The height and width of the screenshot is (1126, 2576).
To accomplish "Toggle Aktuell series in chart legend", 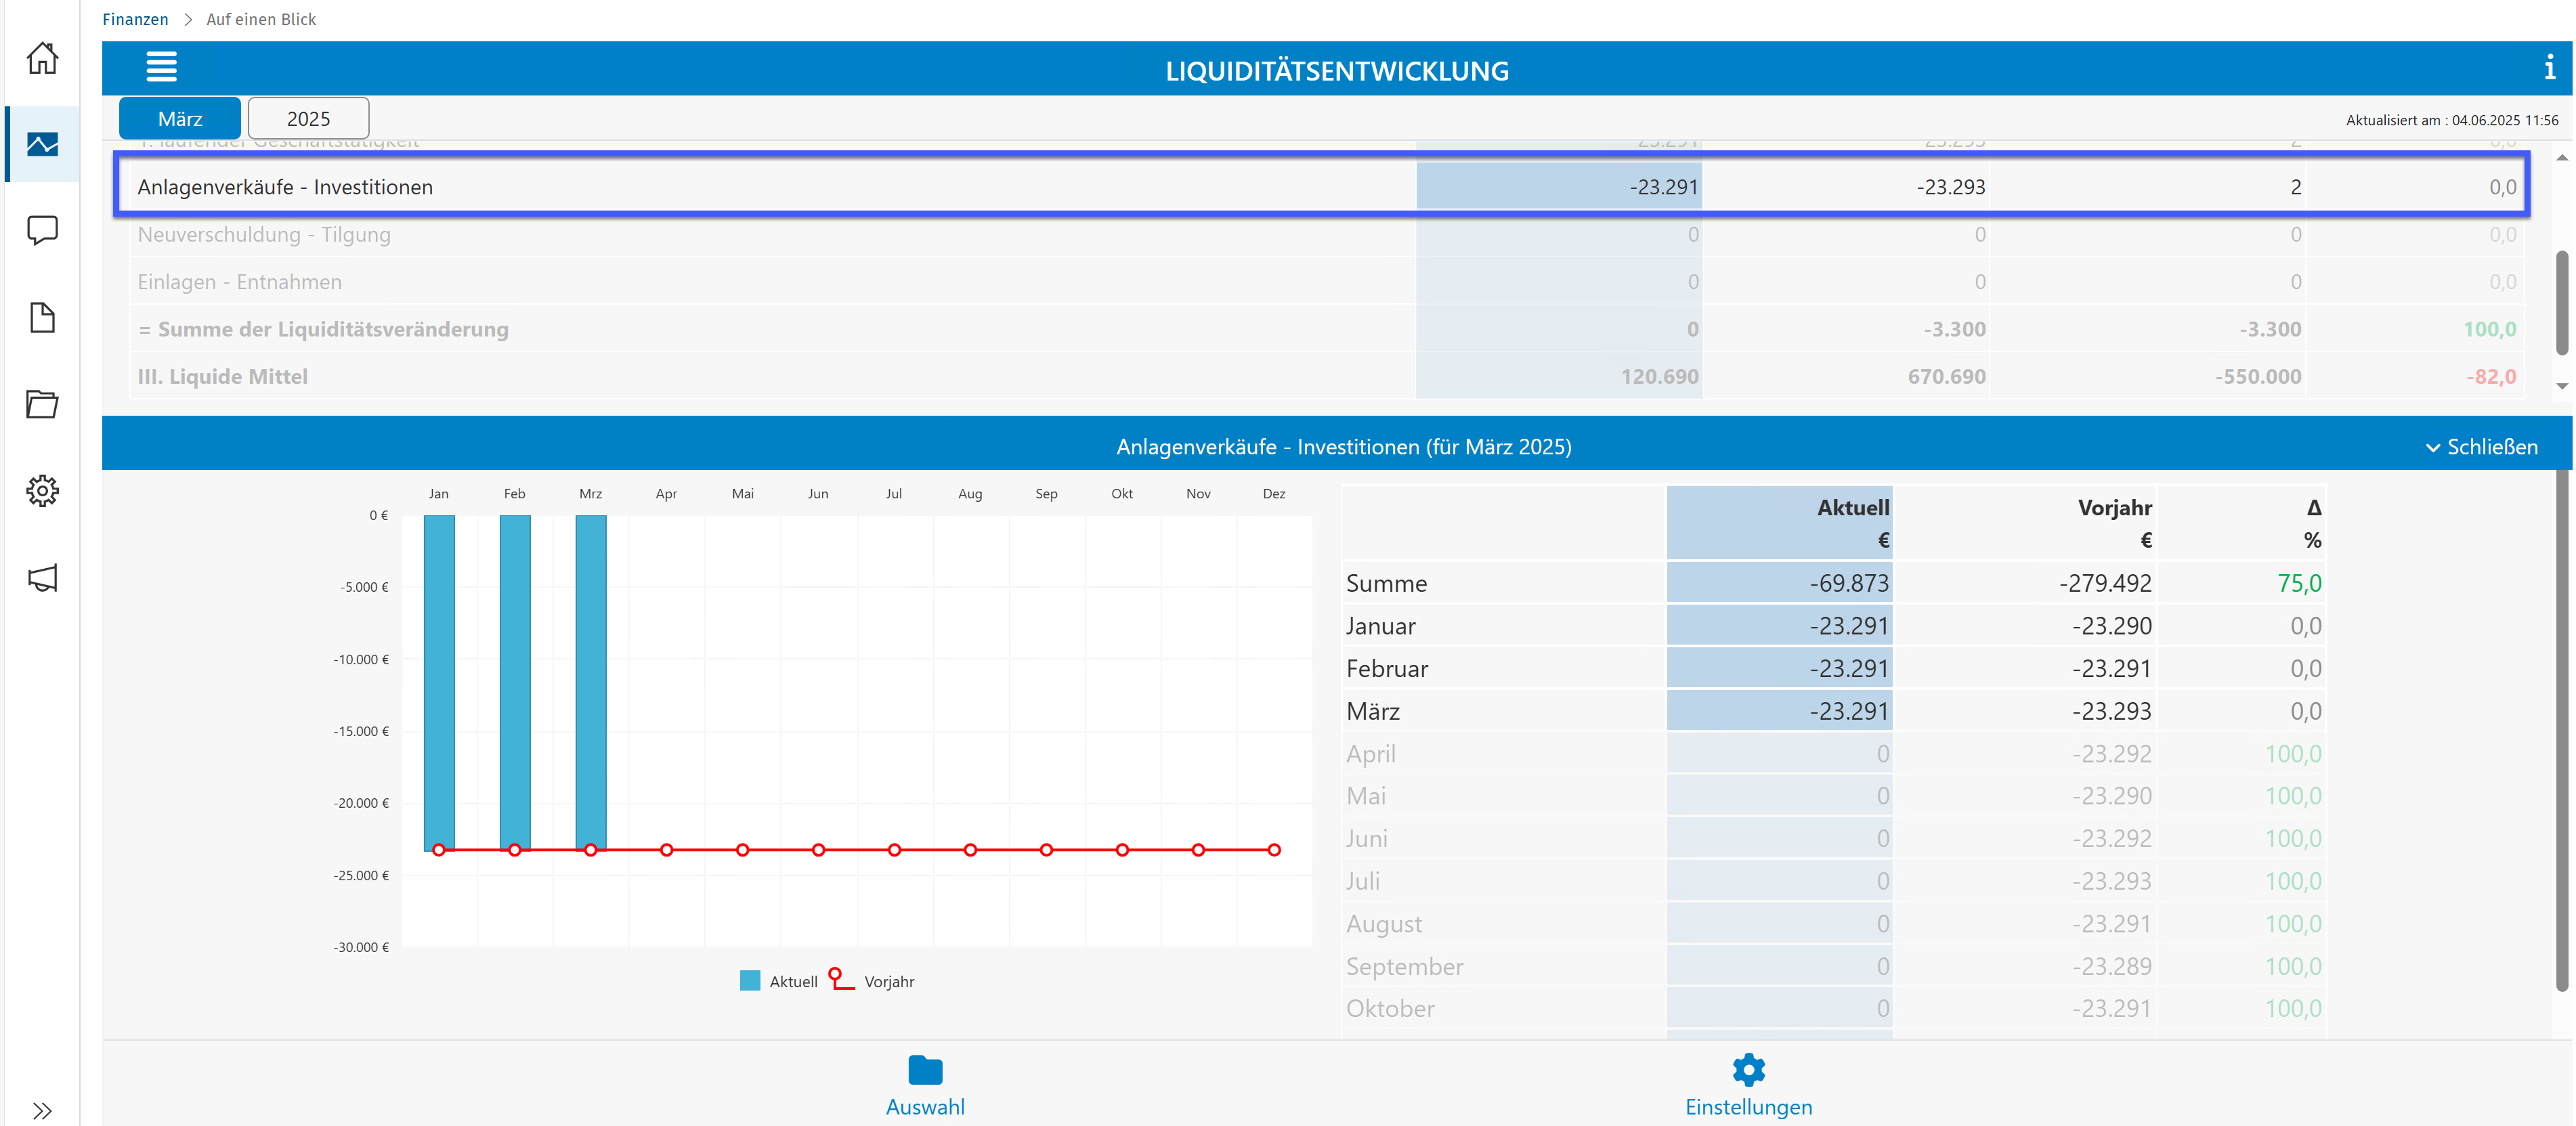I will pyautogui.click(x=778, y=981).
